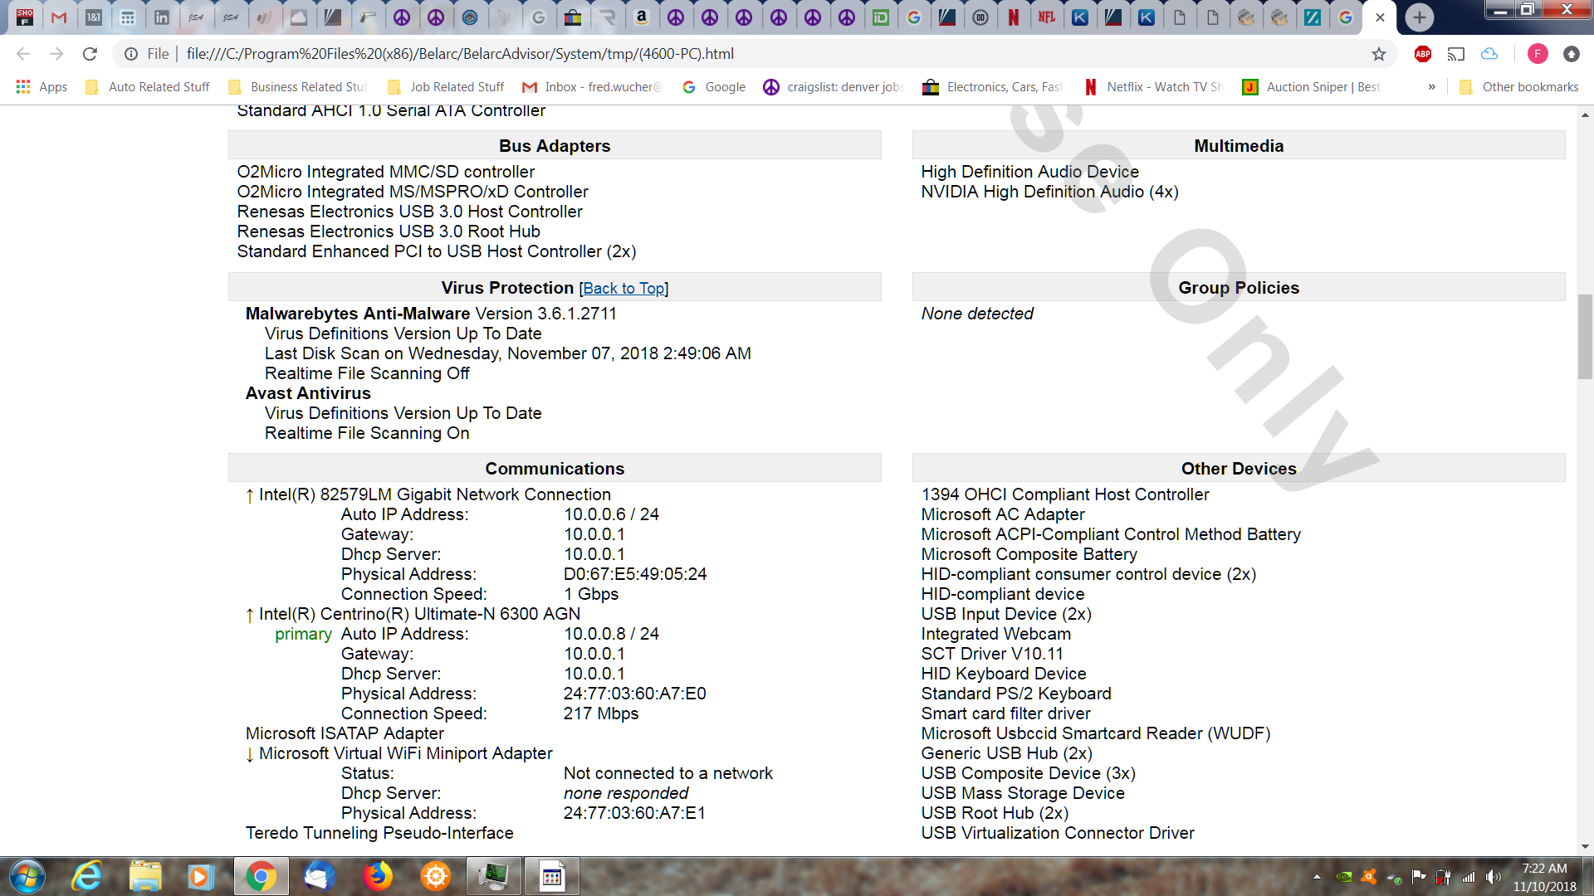This screenshot has width=1594, height=896.
Task: Click the vertical scrollbar thumb
Action: tap(1585, 336)
